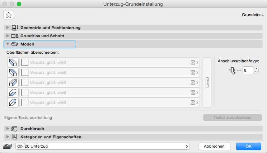Click fifth surface override beam icon
Screen dimensions: 267x153
point(13,102)
